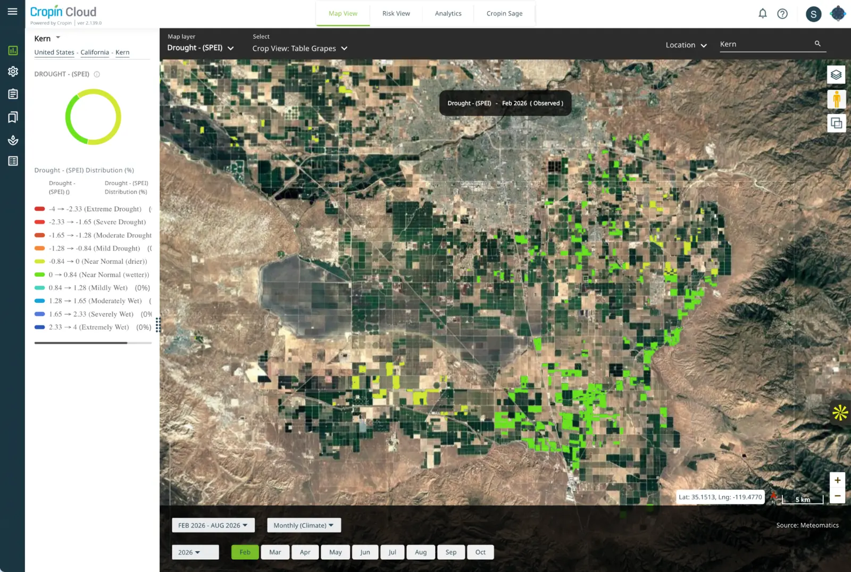Open the Monthly (Climate) dropdown
851x572 pixels.
(x=304, y=525)
